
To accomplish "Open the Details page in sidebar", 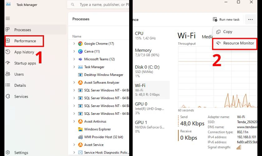I will coord(20,85).
